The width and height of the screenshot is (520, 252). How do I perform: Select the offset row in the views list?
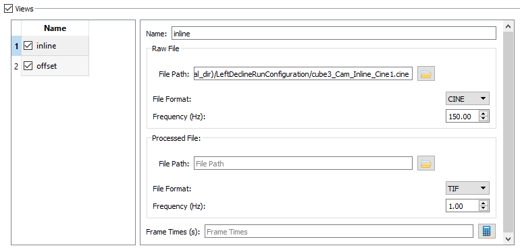tap(55, 66)
